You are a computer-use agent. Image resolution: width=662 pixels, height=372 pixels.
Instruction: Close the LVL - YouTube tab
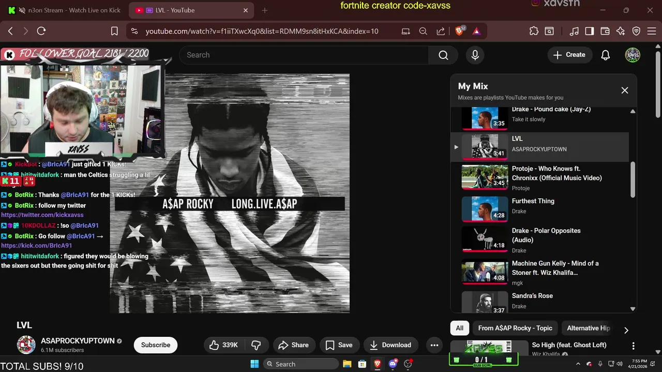coord(246,10)
